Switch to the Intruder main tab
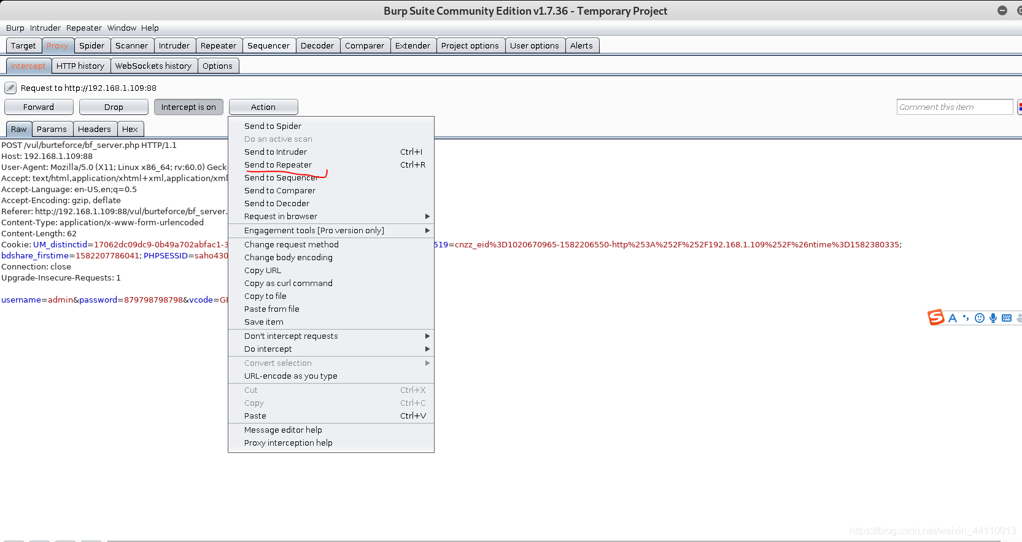This screenshot has height=542, width=1022. [174, 45]
